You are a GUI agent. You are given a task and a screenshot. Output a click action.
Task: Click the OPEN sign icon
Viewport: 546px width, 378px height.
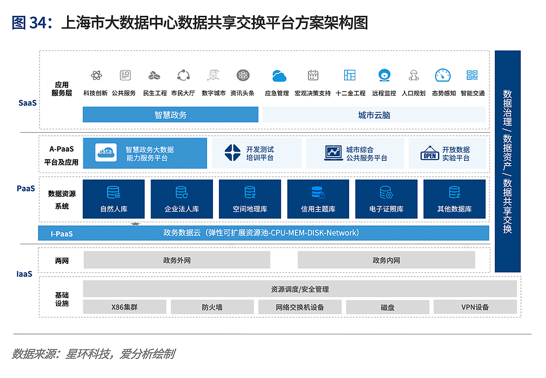click(430, 153)
